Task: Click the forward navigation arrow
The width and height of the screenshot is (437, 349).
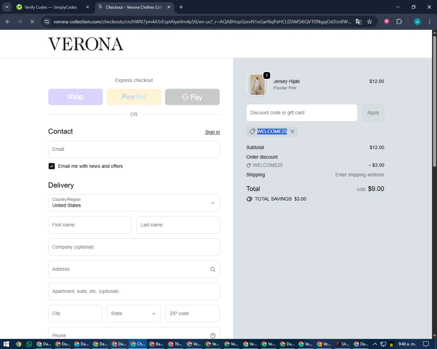Action: point(20,22)
